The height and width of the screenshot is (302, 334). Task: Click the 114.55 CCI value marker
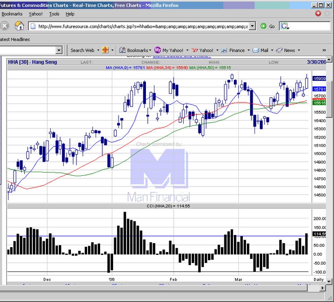[319, 234]
